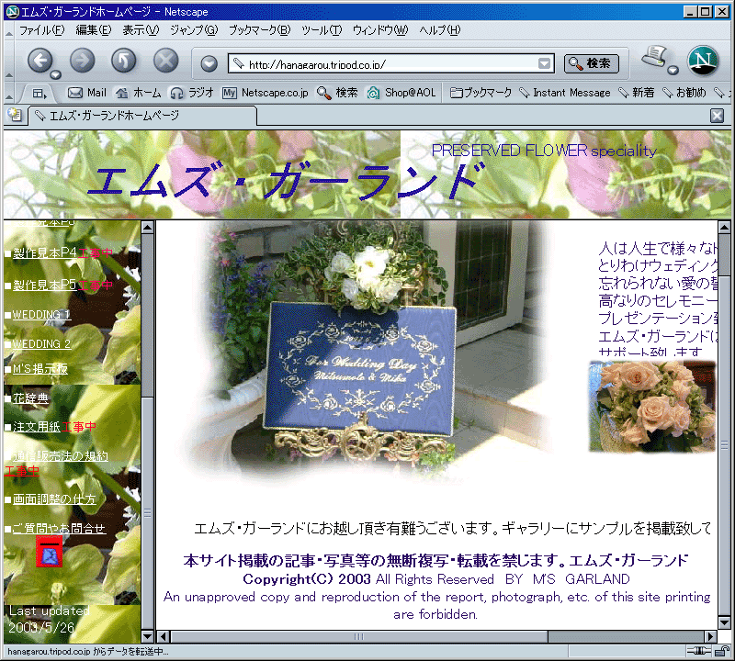
Task: Open ラジオ from the personal toolbar
Action: pyautogui.click(x=192, y=93)
